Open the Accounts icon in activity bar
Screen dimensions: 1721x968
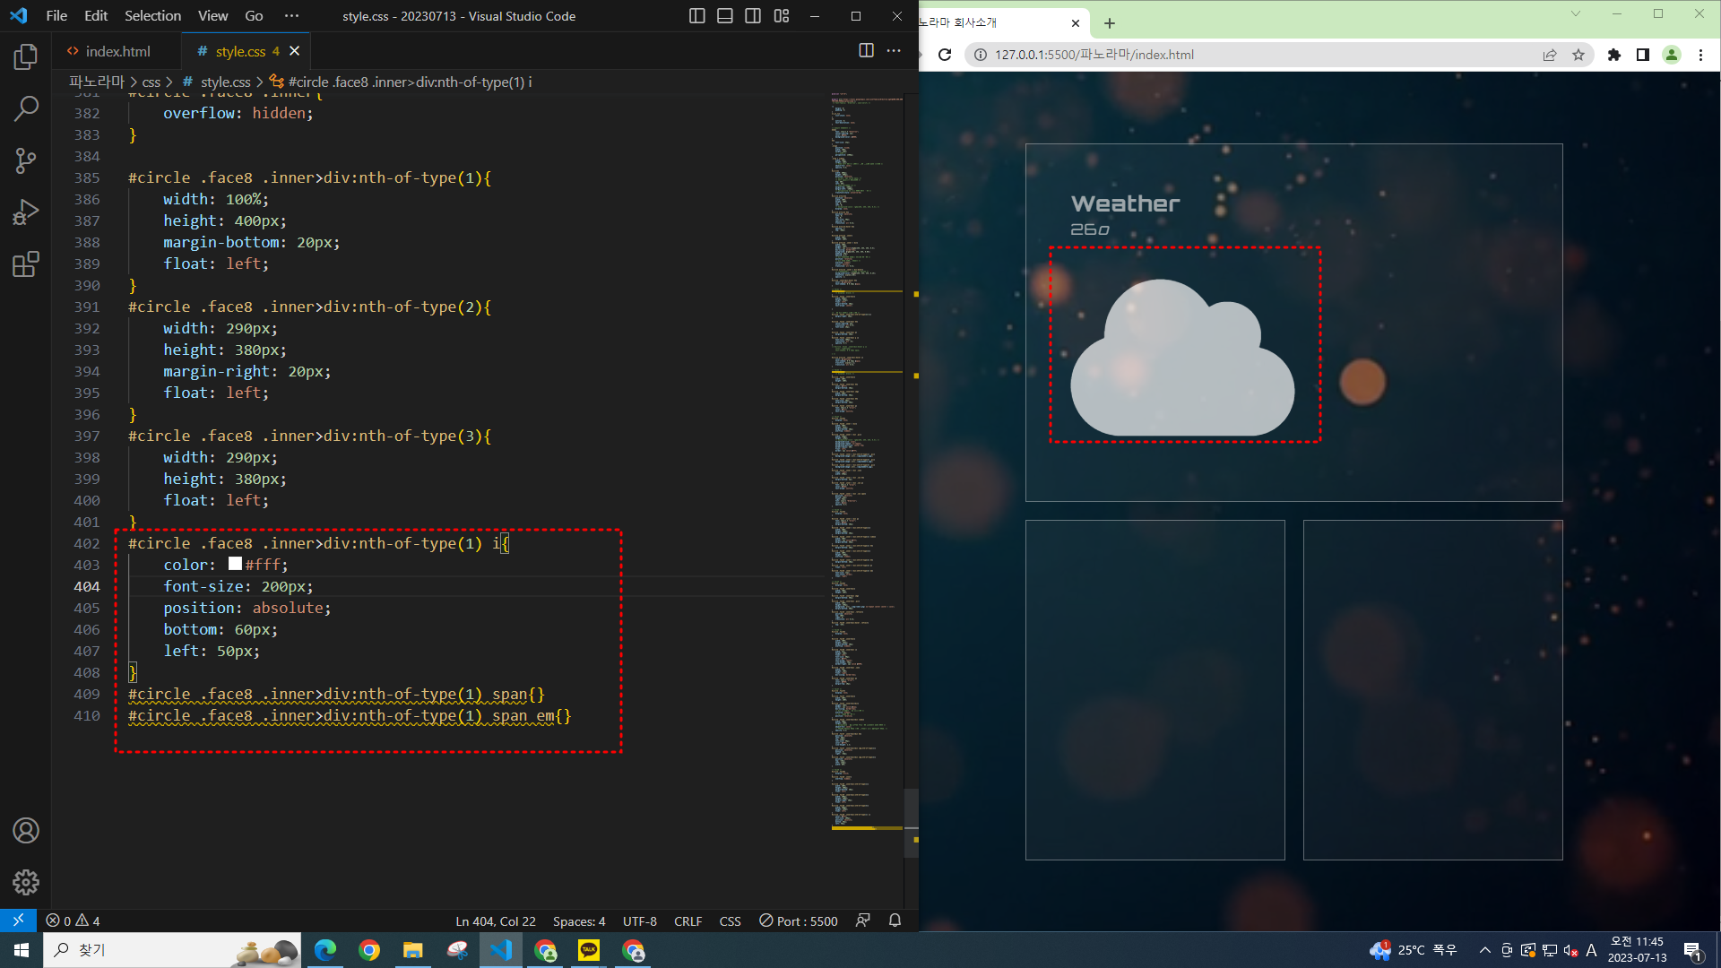click(x=26, y=831)
